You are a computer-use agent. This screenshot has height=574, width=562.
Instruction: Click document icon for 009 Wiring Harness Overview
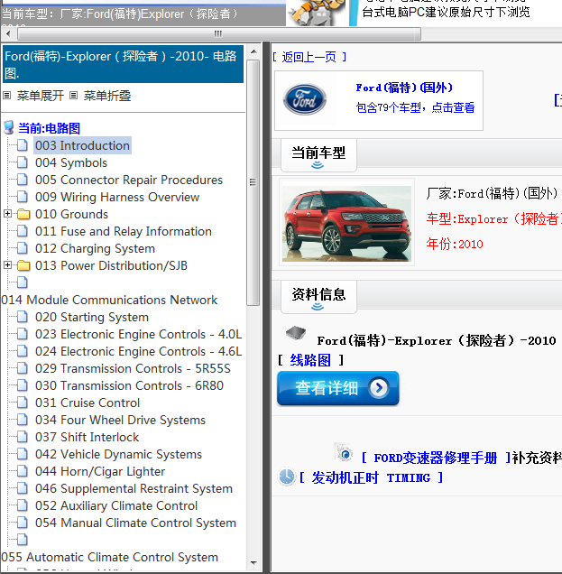(x=23, y=197)
